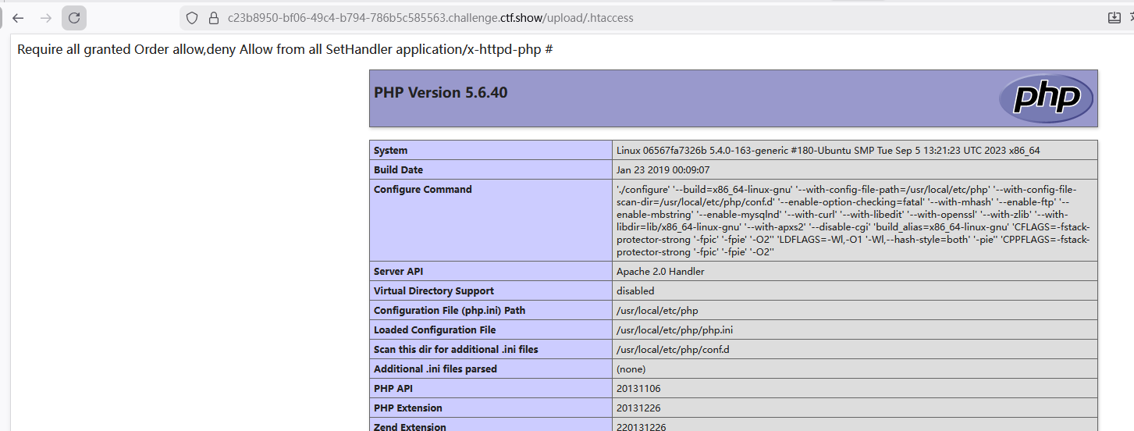Click the padlock site security icon

(212, 18)
